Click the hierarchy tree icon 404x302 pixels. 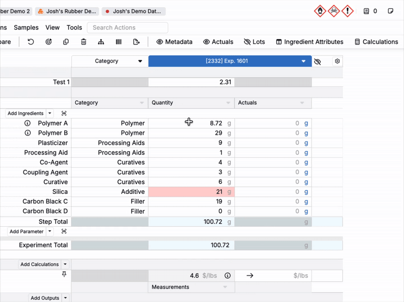[101, 42]
